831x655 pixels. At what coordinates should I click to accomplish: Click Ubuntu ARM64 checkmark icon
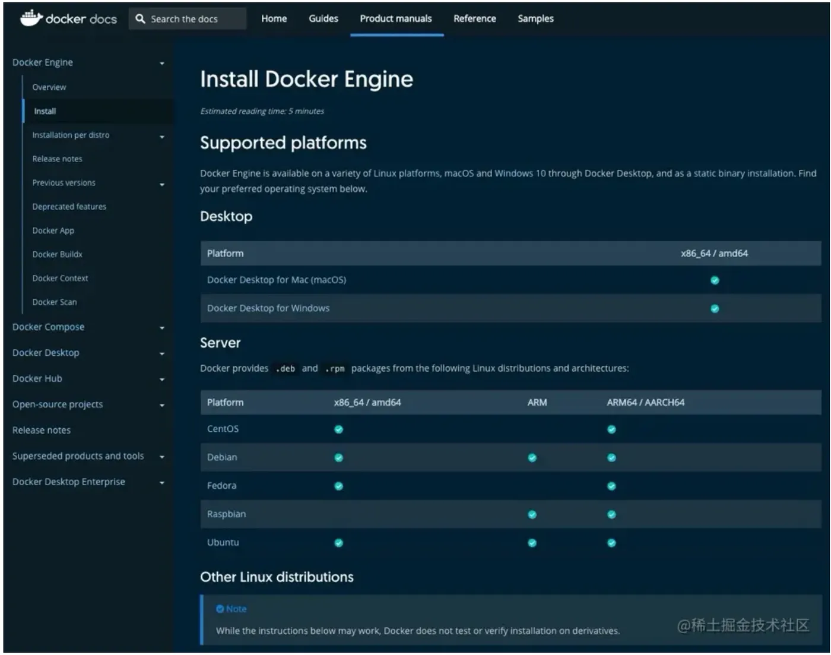pos(611,543)
